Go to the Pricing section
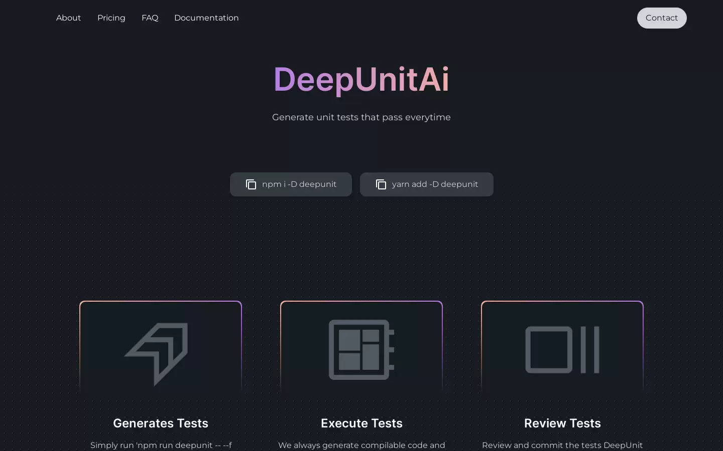Screen dimensions: 723x451 (111, 18)
